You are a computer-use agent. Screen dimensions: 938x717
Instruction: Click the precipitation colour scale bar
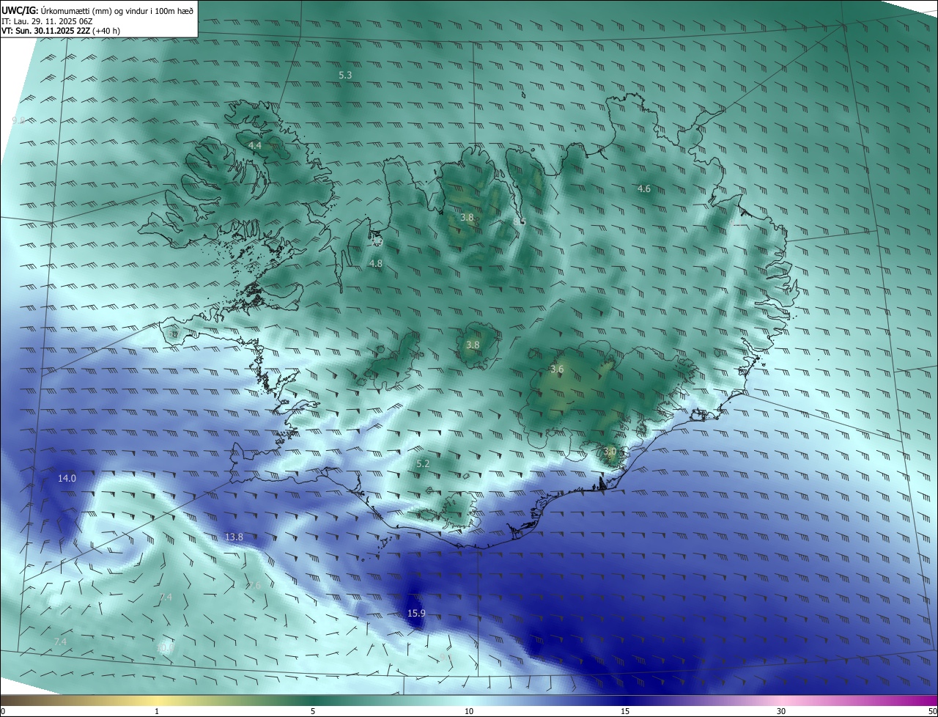coord(469,701)
